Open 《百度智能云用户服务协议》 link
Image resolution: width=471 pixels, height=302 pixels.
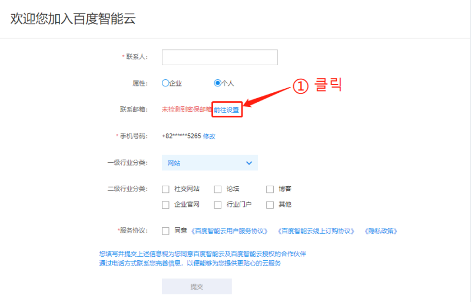click(x=229, y=231)
